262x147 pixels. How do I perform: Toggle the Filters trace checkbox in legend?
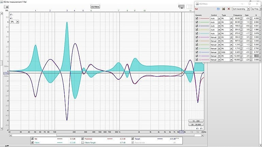32,143
